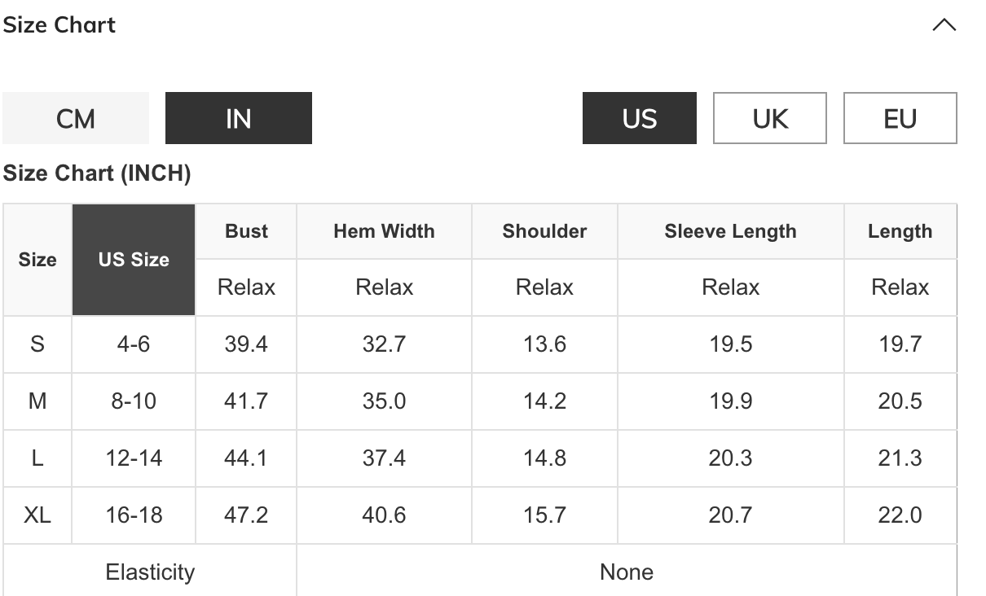The image size is (986, 596).
Task: Select US sizing region
Action: tap(639, 119)
